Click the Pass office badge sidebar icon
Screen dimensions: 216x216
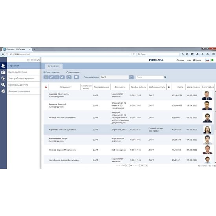click(x=3, y=72)
